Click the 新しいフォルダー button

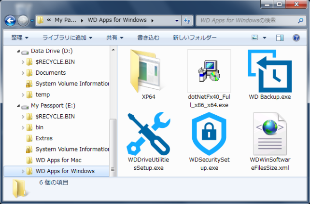195,38
